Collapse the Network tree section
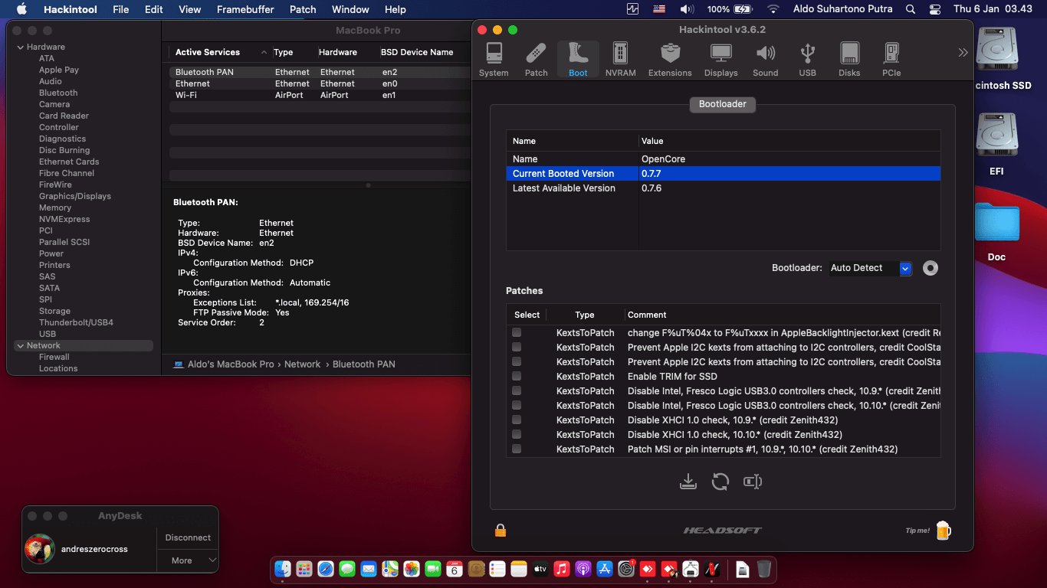Screen dimensions: 1047x588 (20, 346)
